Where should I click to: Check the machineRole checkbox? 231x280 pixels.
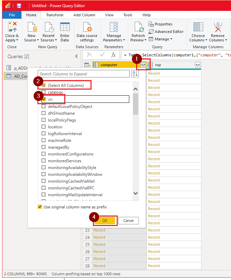coord(44,141)
